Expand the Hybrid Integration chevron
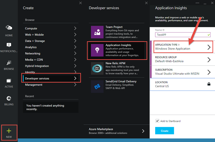 tap(75, 66)
